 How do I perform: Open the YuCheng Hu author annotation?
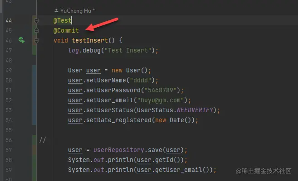74,11
